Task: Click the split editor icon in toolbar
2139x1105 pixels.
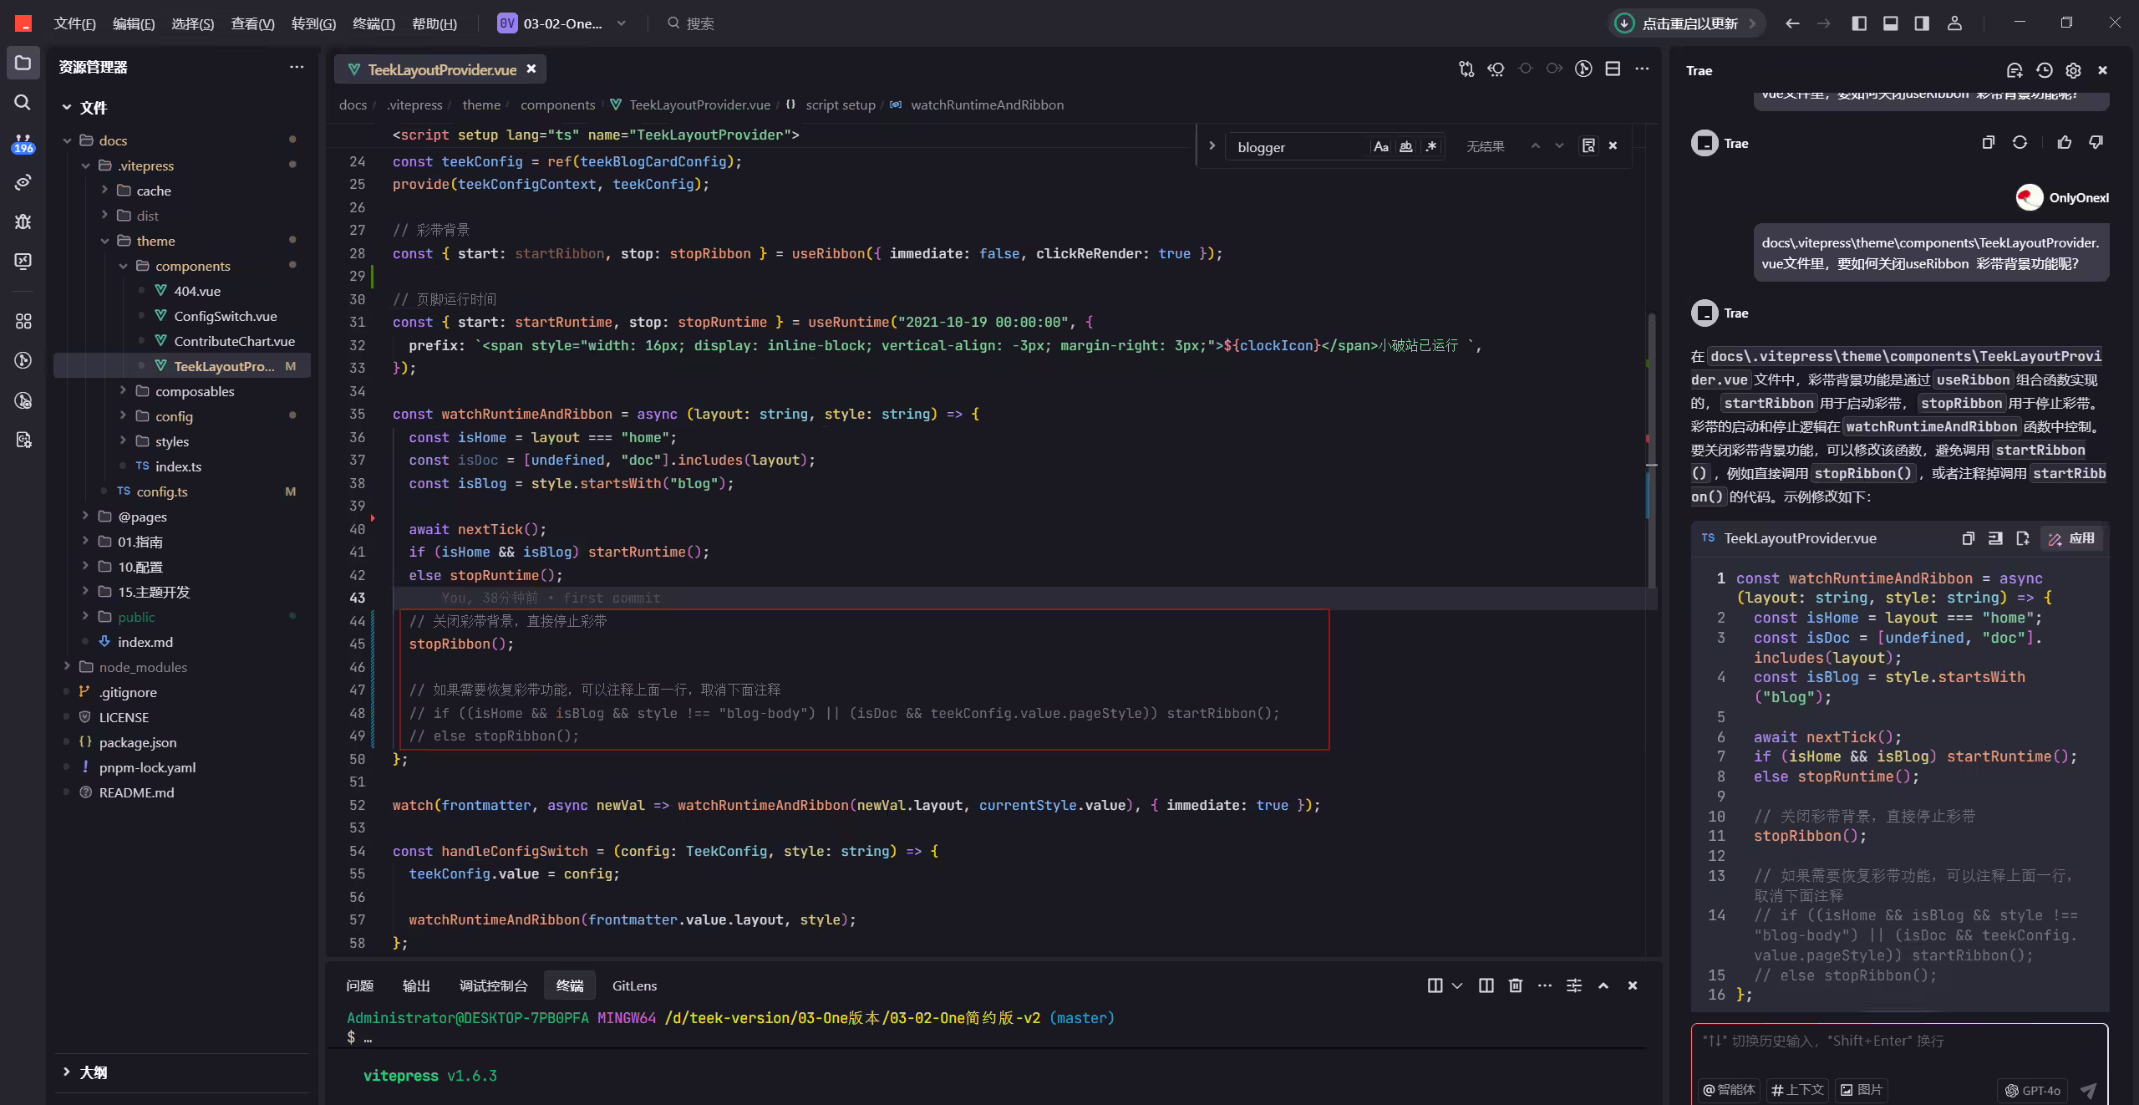Action: (x=1613, y=69)
